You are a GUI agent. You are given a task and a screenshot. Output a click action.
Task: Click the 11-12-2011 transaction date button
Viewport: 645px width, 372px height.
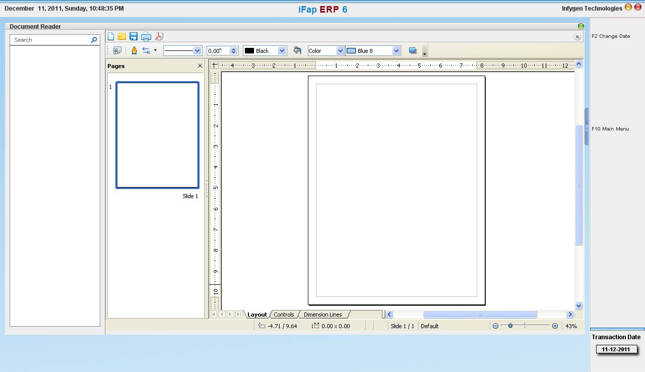(616, 349)
